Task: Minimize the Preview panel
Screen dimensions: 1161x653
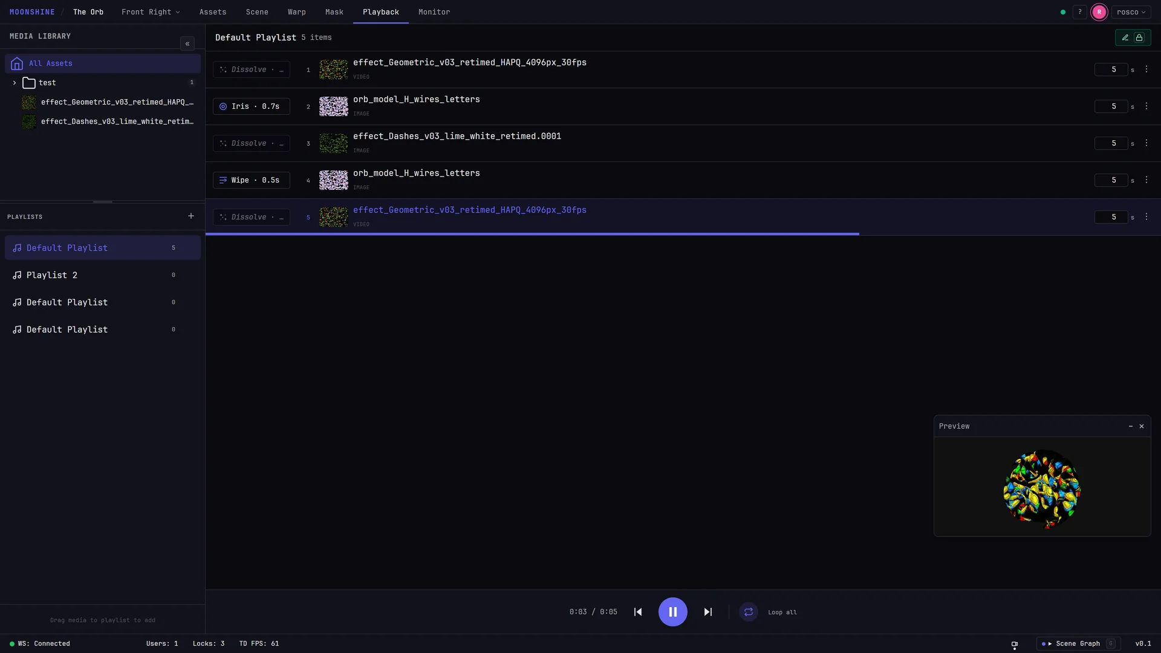Action: (x=1131, y=426)
